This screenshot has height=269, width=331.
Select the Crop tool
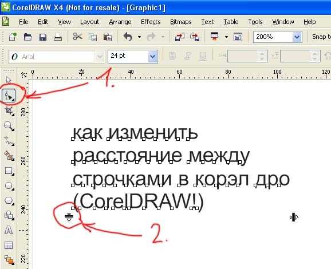pos(9,111)
